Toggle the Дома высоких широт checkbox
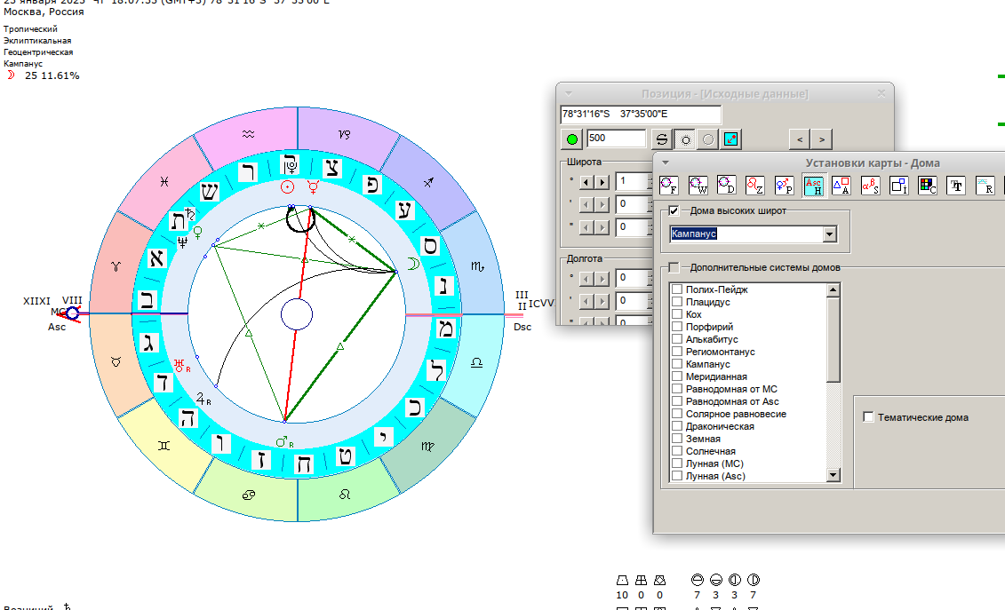 click(674, 210)
